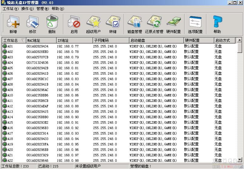Open the 操作(O) menu

28,9
